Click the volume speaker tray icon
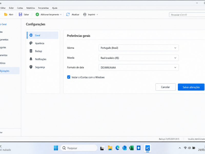 click(x=189, y=148)
